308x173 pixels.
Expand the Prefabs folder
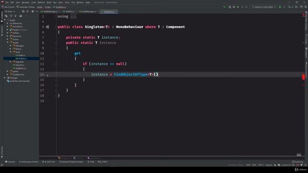pos(8,33)
